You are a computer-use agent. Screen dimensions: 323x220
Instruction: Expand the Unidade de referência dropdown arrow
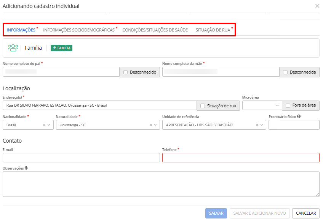coord(262,125)
